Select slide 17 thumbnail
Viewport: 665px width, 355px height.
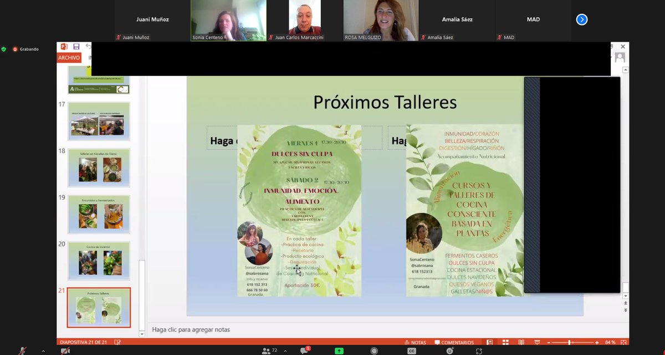pyautogui.click(x=99, y=121)
